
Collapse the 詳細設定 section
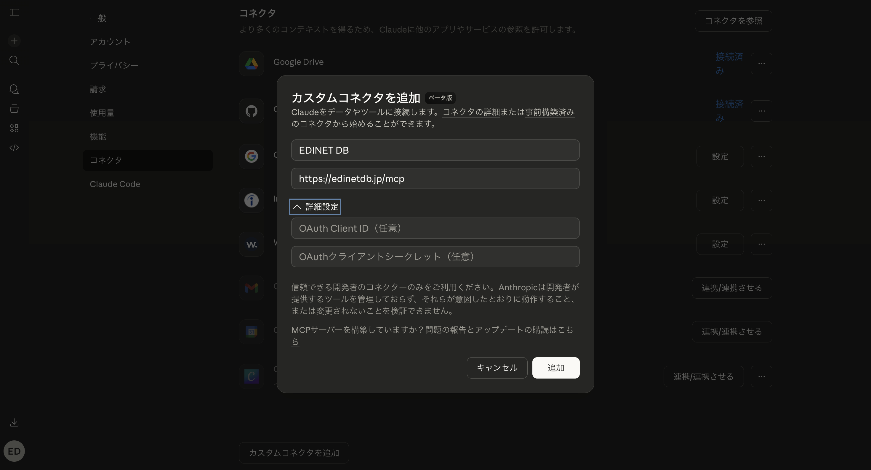[x=314, y=207]
